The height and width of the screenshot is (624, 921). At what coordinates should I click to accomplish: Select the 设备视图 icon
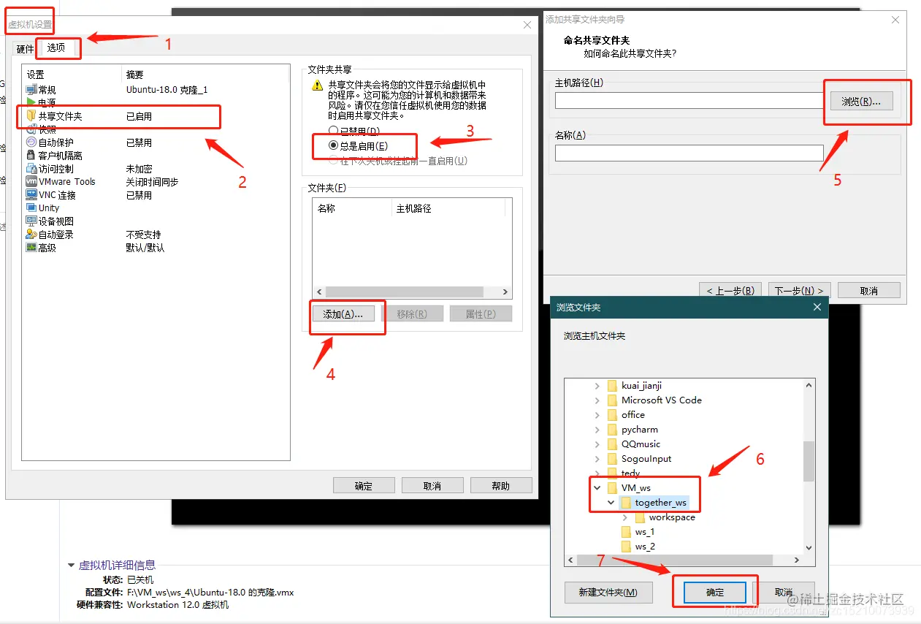[x=31, y=221]
